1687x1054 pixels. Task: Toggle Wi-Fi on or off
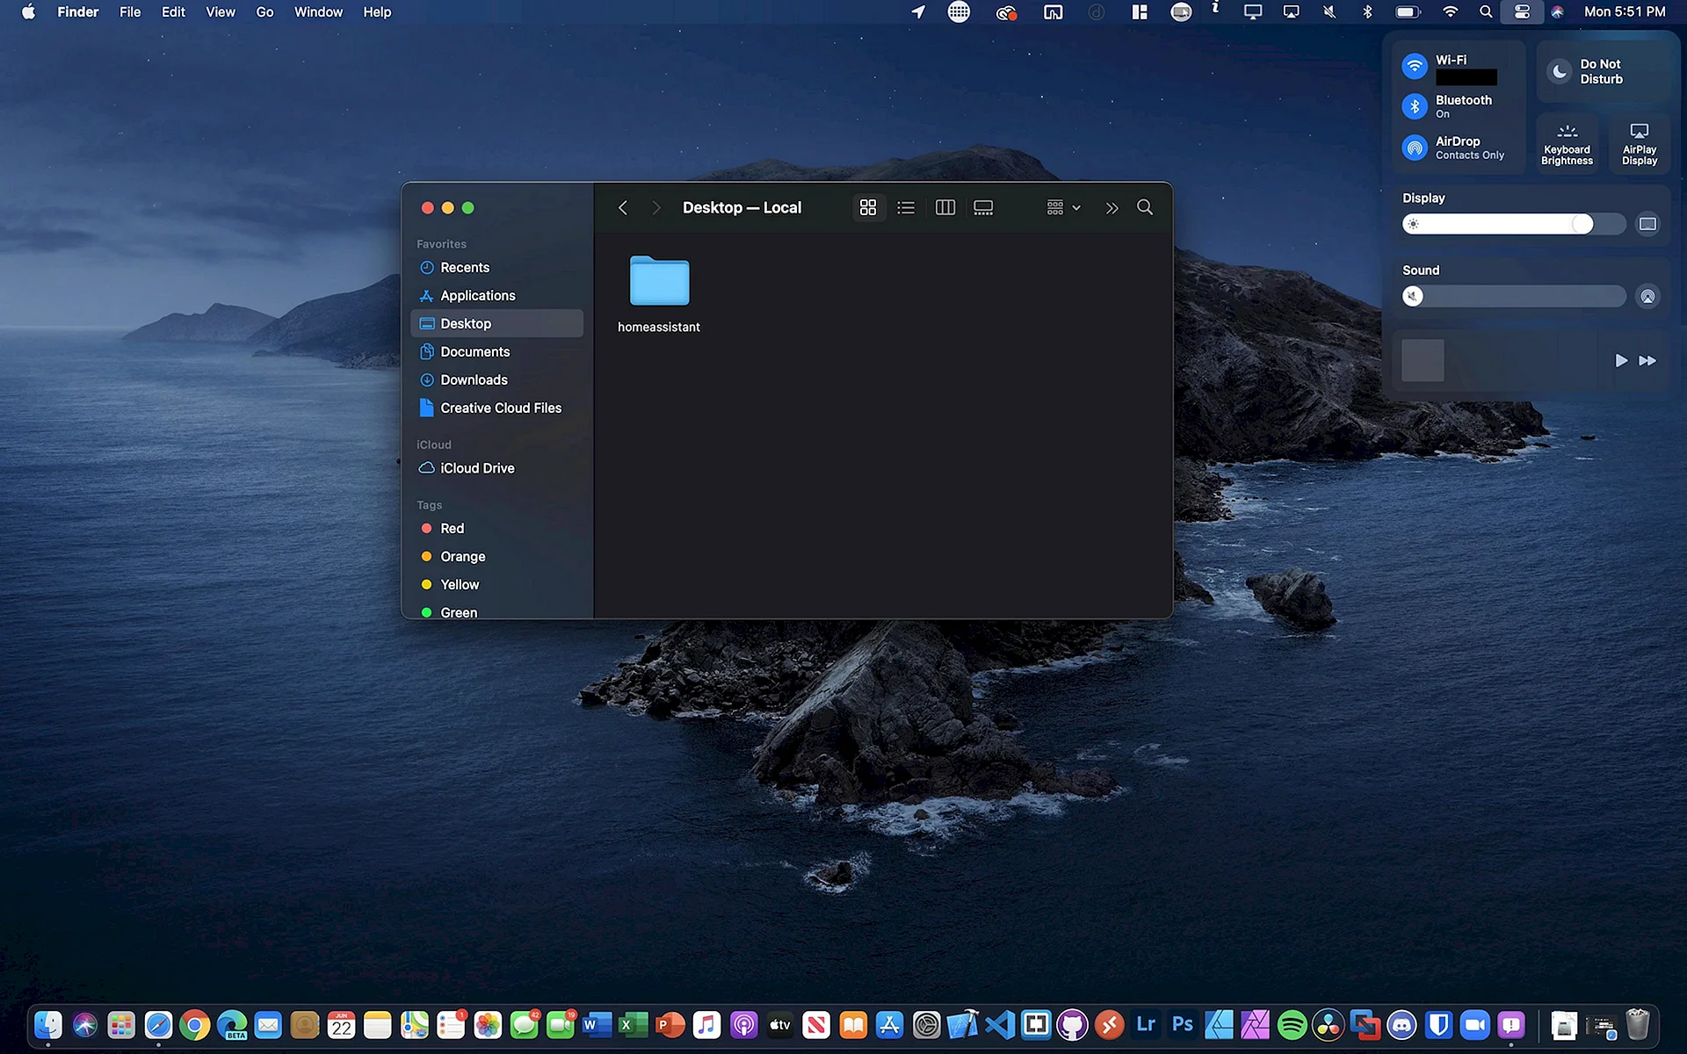pyautogui.click(x=1416, y=66)
